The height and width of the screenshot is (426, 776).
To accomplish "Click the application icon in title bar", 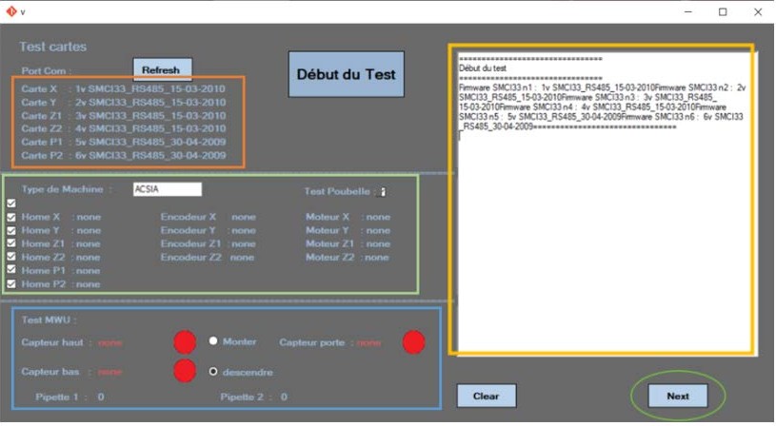I will pyautogui.click(x=10, y=11).
